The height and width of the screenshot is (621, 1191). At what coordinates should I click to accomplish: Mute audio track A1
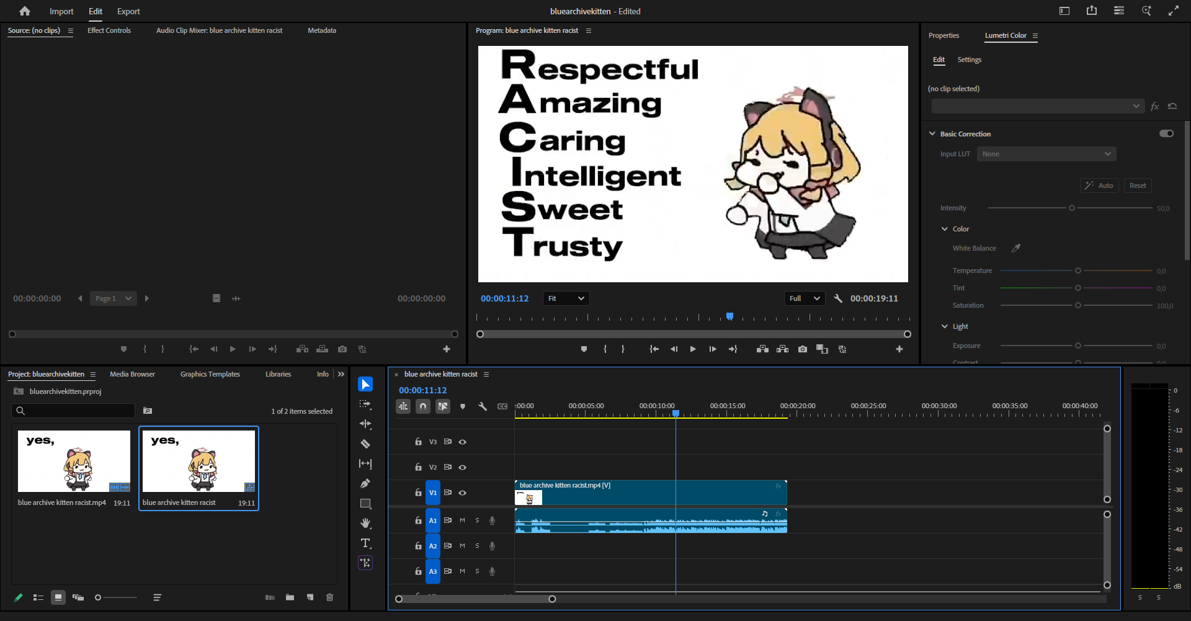[462, 520]
